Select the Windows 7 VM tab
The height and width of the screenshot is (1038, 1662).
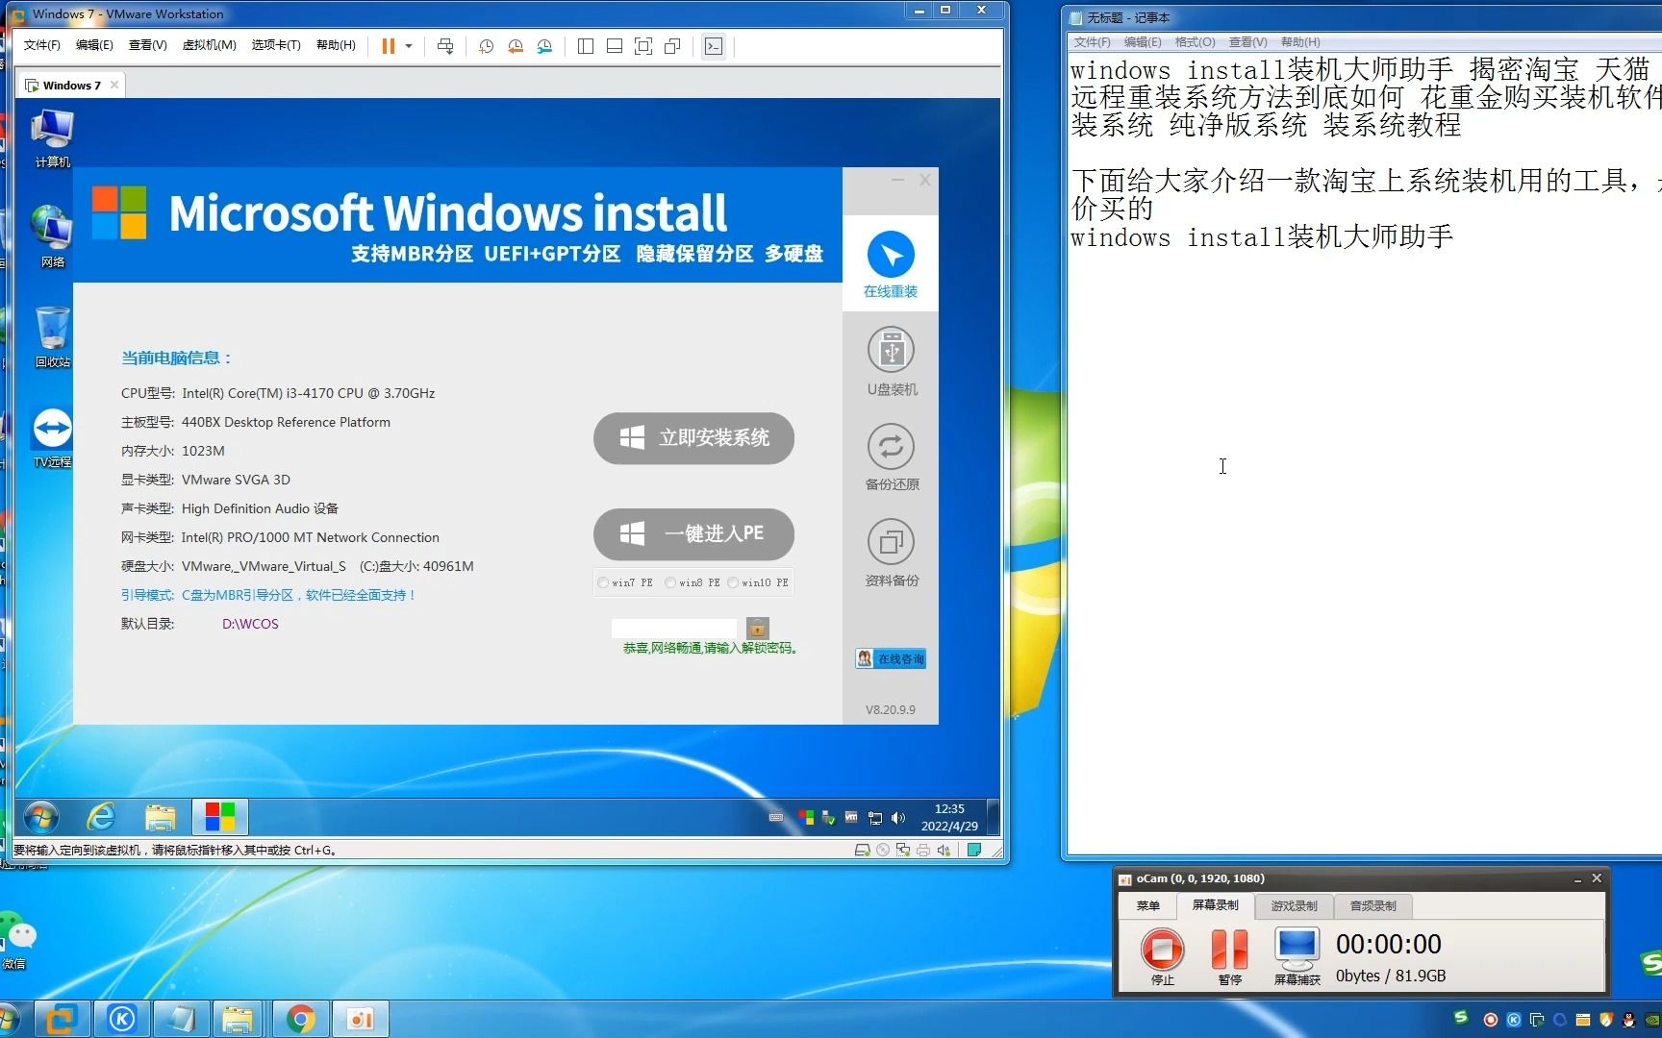click(x=71, y=86)
